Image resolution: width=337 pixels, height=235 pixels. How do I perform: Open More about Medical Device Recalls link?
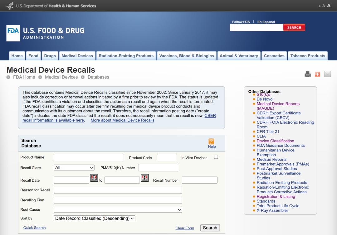(x=123, y=120)
